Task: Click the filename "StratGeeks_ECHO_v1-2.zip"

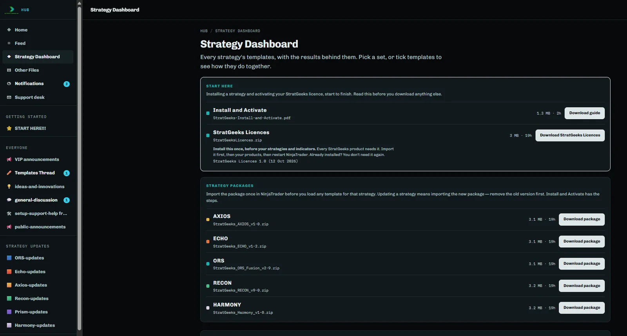Action: pyautogui.click(x=239, y=247)
